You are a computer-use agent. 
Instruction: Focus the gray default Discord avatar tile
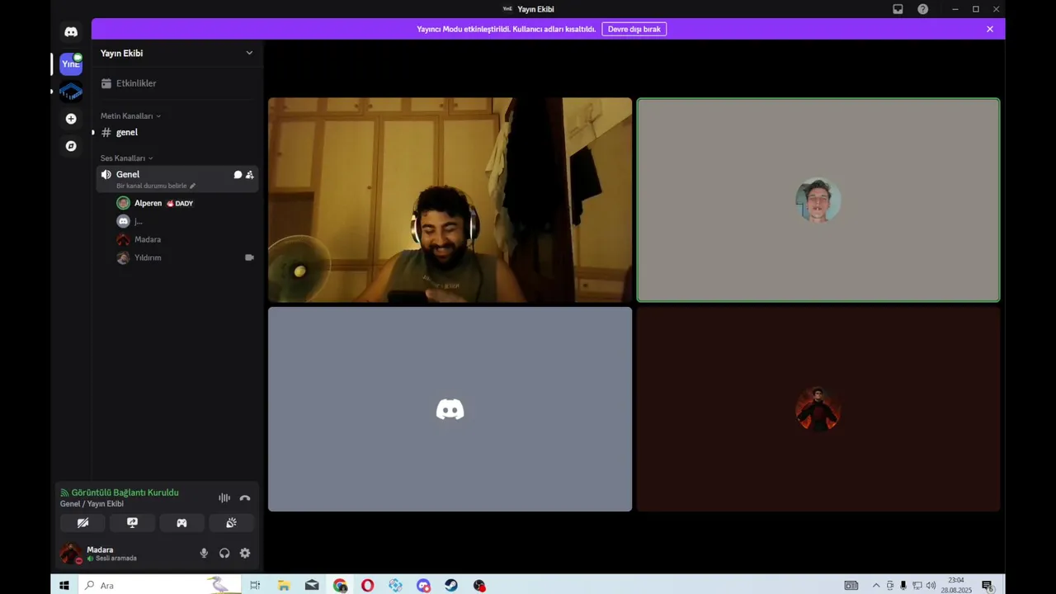450,409
